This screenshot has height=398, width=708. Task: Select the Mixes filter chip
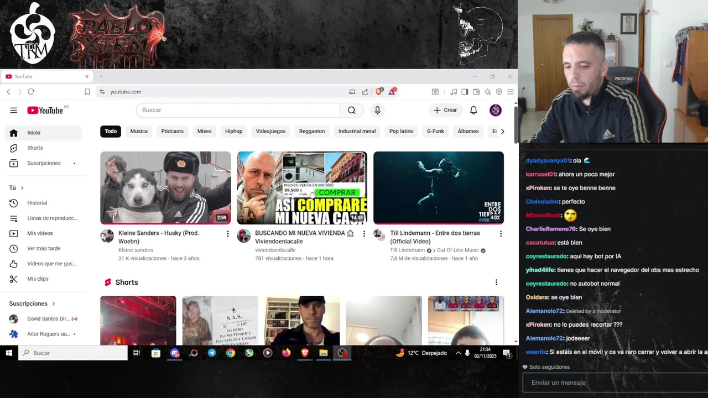click(x=205, y=131)
